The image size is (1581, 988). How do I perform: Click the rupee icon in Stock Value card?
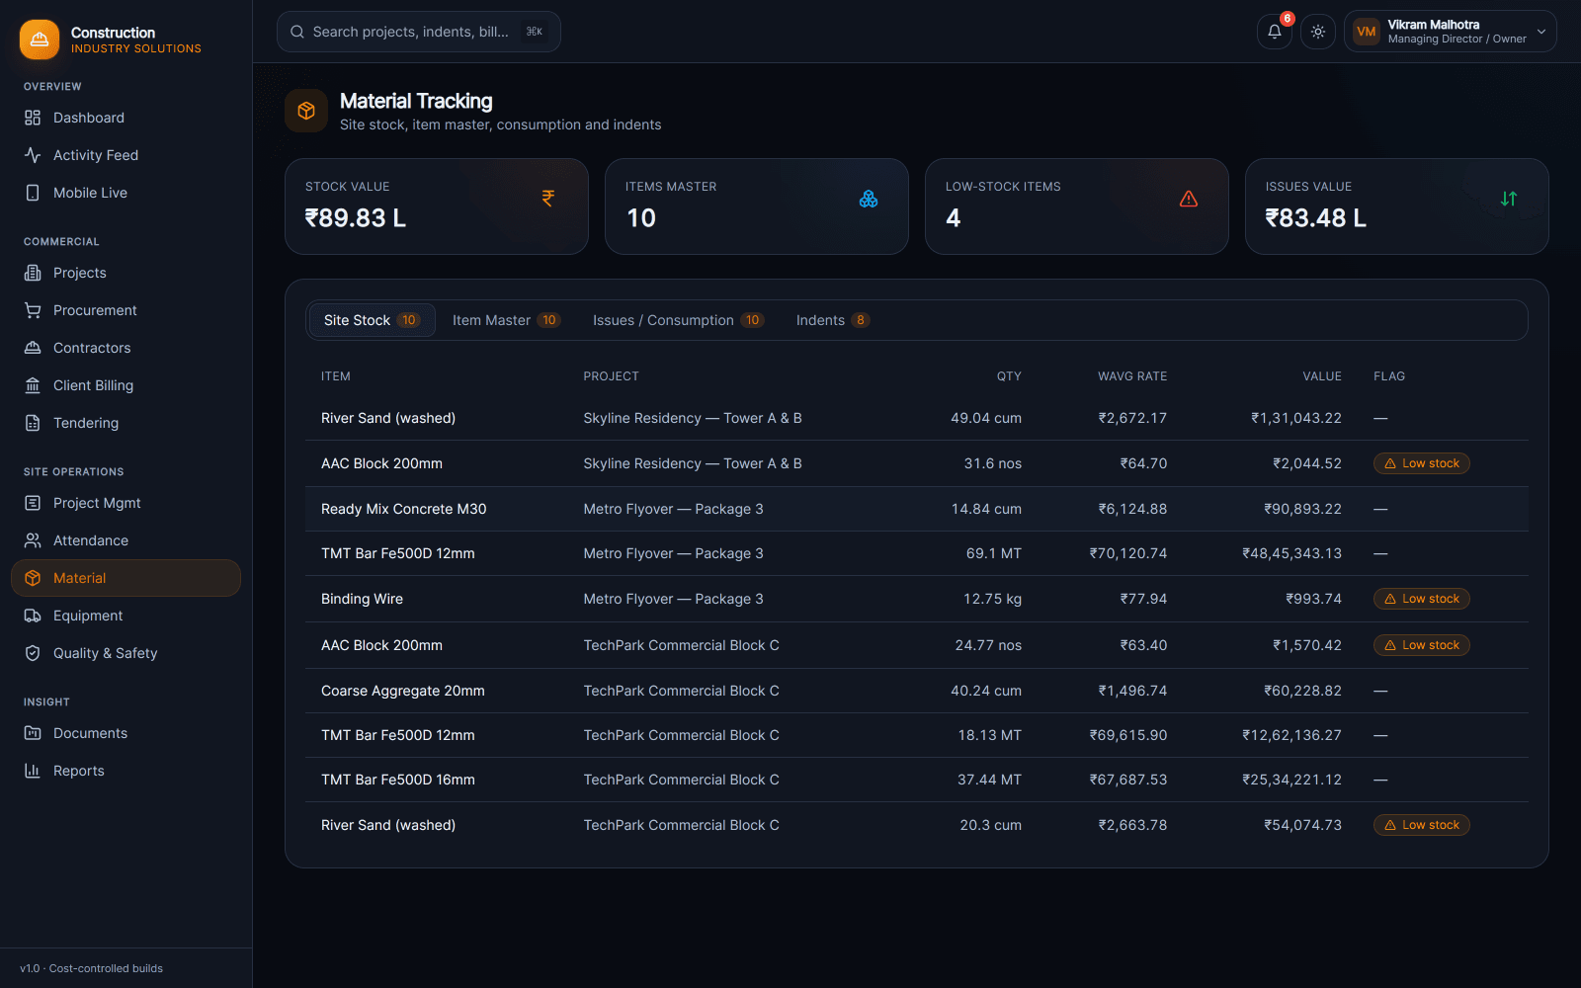(548, 199)
